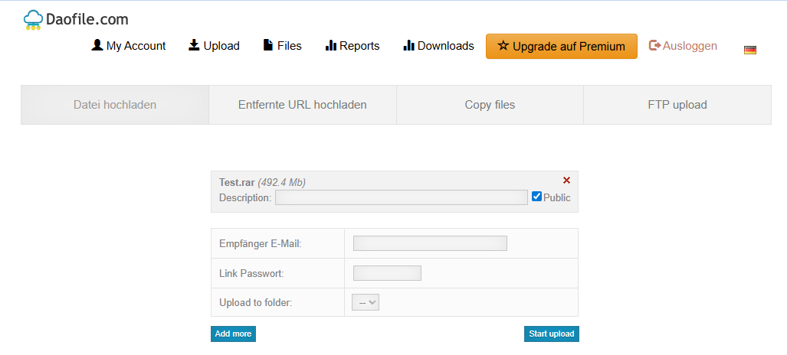Screen dimensions: 787x355
Task: Click the Add more button
Action: pos(233,334)
